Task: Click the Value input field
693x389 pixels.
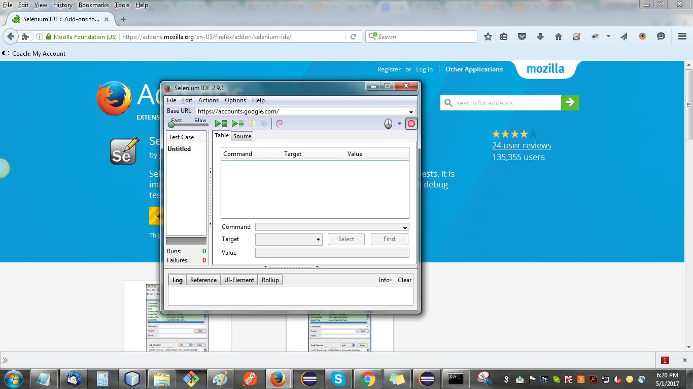Action: [332, 253]
